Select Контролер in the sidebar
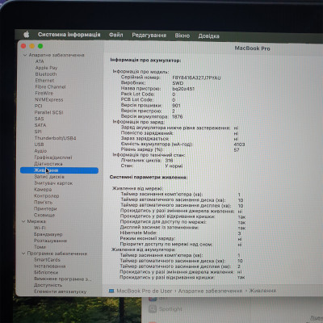Image resolution: width=323 pixels, height=323 pixels. coord(47,196)
